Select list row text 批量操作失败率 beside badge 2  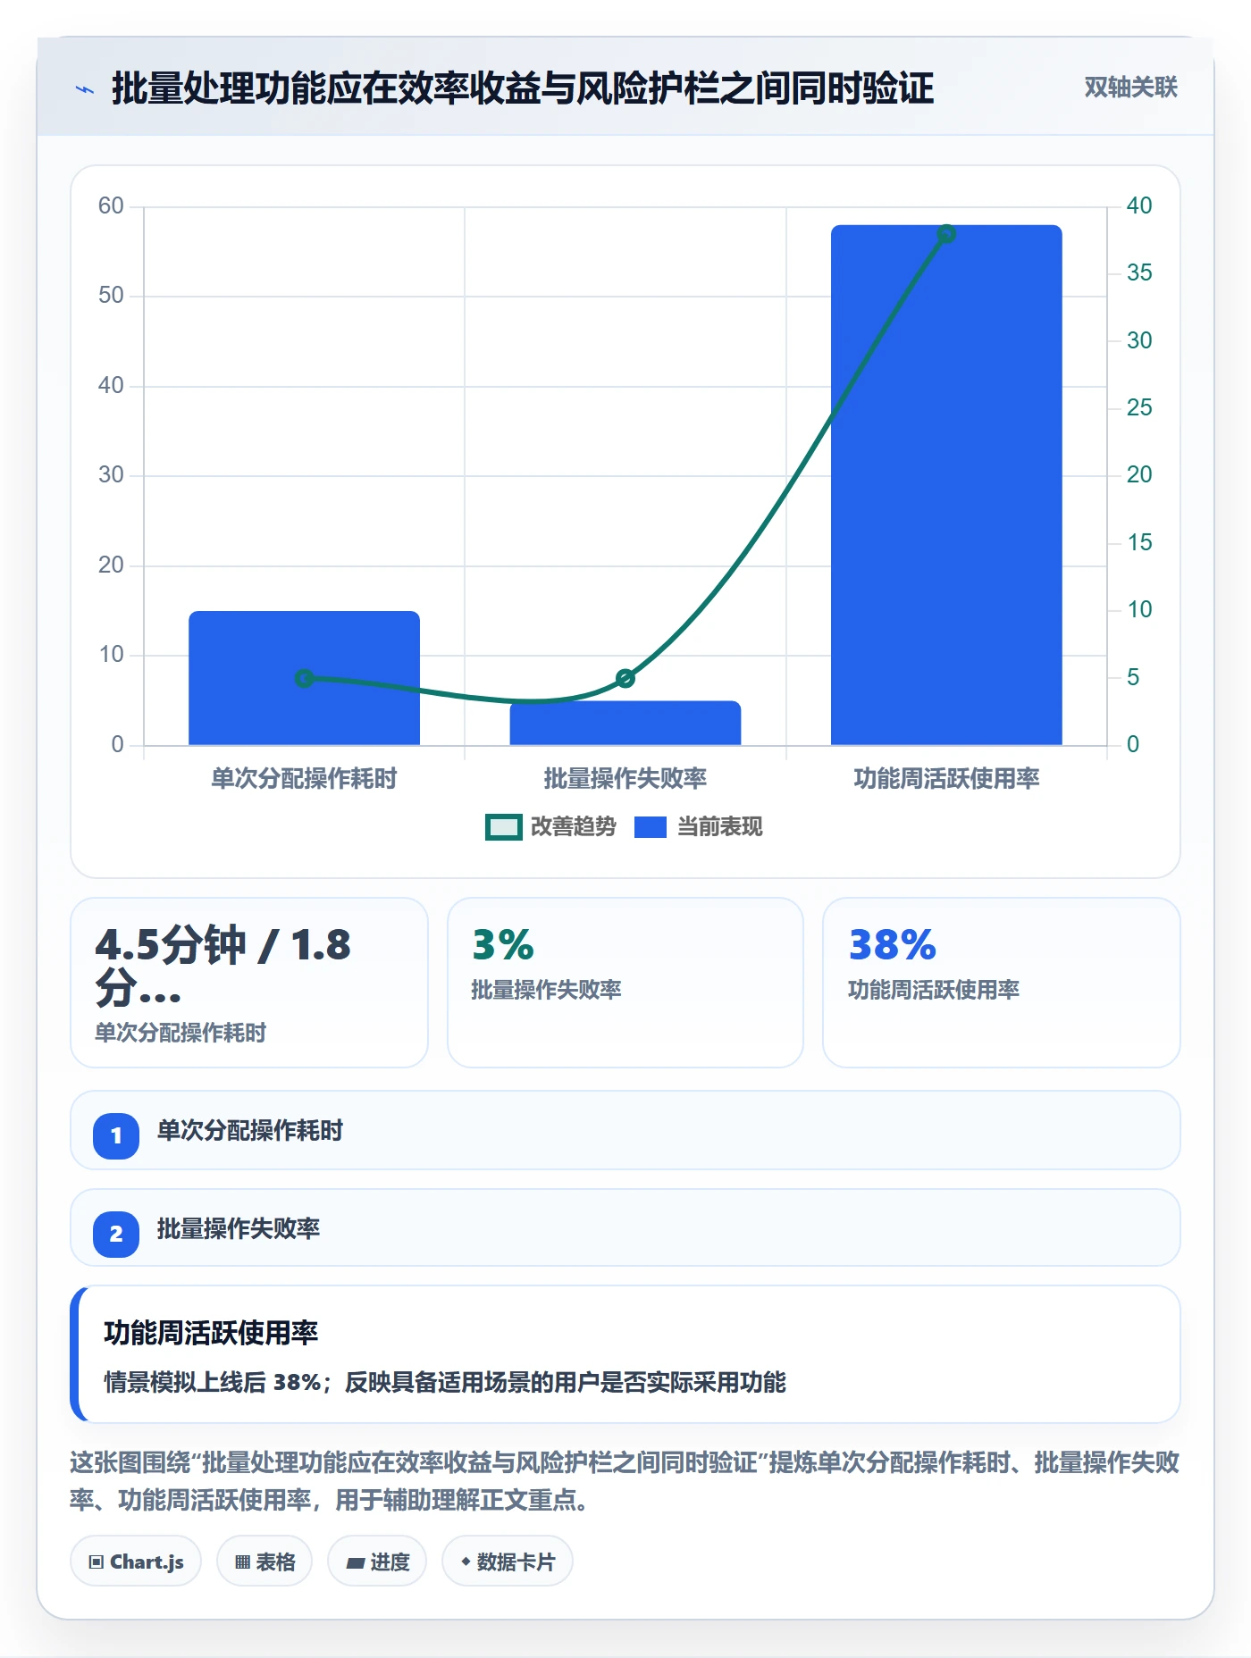239,1229
